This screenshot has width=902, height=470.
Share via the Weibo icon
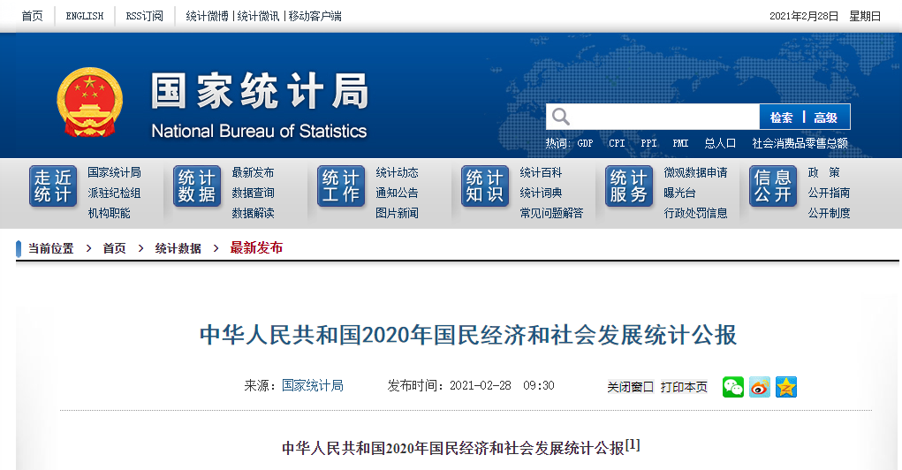click(760, 387)
